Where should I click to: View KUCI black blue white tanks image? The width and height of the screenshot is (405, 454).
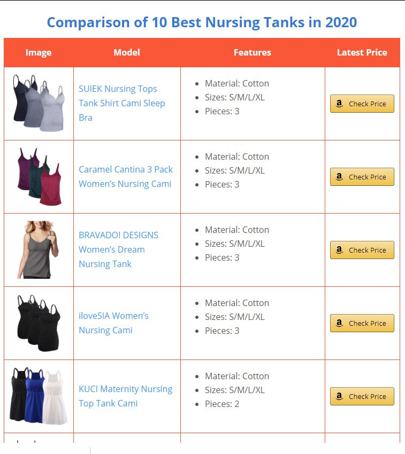[x=39, y=396]
